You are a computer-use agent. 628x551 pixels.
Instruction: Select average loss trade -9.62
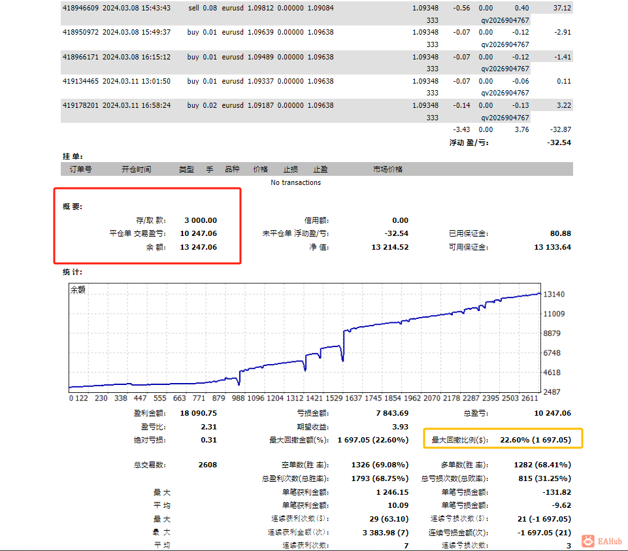(561, 505)
